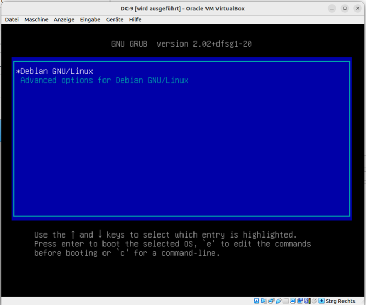Open the Anzeige menu

(64, 20)
